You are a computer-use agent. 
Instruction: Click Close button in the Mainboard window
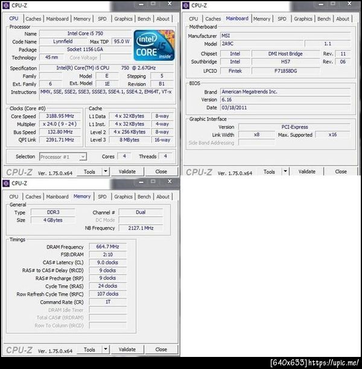point(341,172)
